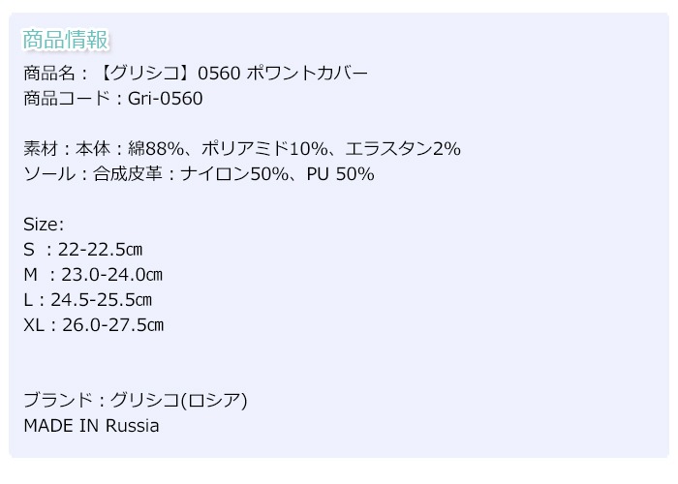Click the 素材 label
The image size is (678, 484).
(41, 149)
